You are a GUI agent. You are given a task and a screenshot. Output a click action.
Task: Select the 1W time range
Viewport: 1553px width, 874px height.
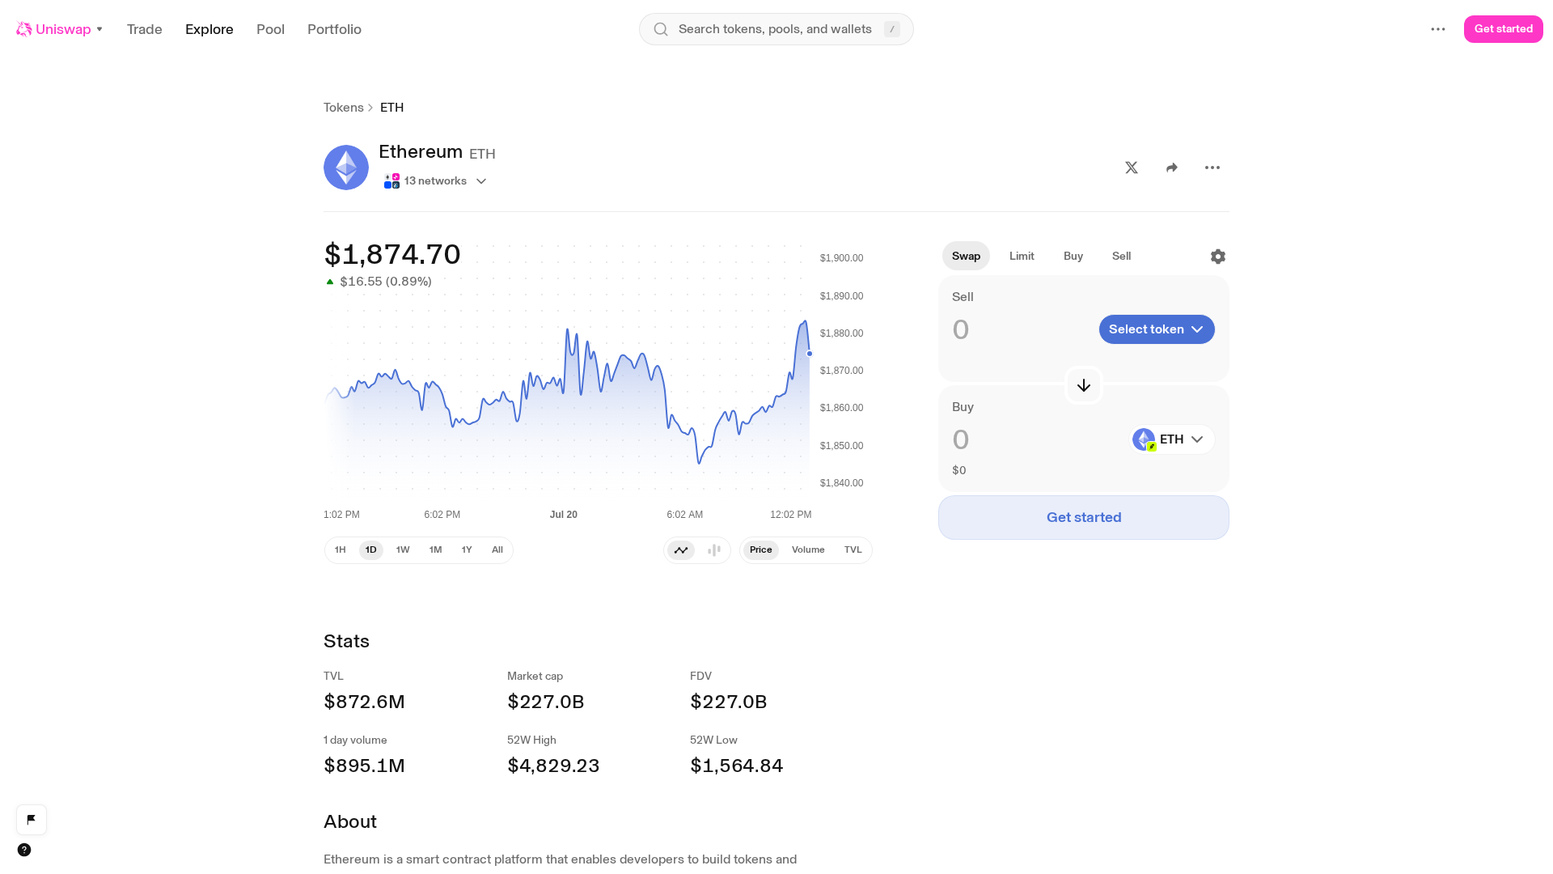click(x=403, y=550)
